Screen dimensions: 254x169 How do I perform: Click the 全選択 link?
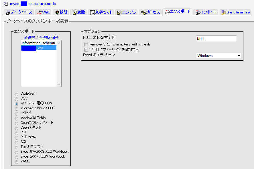tap(29, 37)
